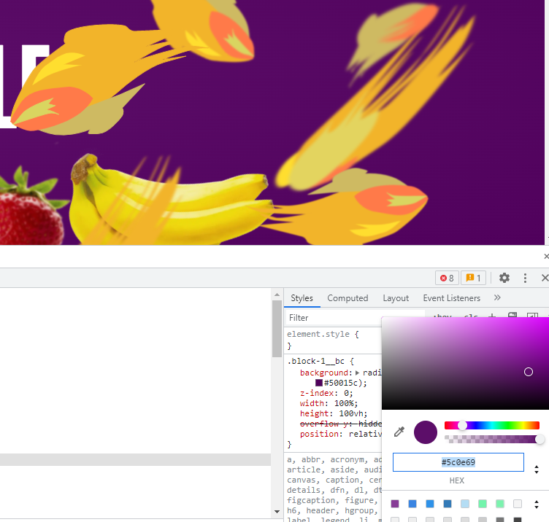
Task: Activate the eyedropper color picker tool
Action: click(x=399, y=432)
